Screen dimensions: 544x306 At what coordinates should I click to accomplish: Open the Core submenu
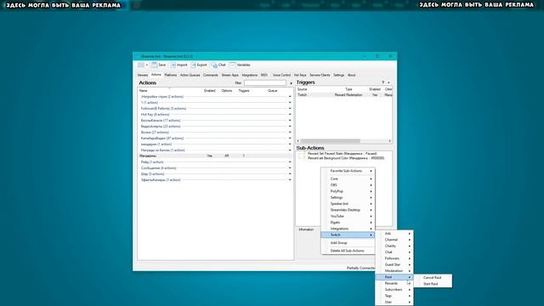click(348, 178)
